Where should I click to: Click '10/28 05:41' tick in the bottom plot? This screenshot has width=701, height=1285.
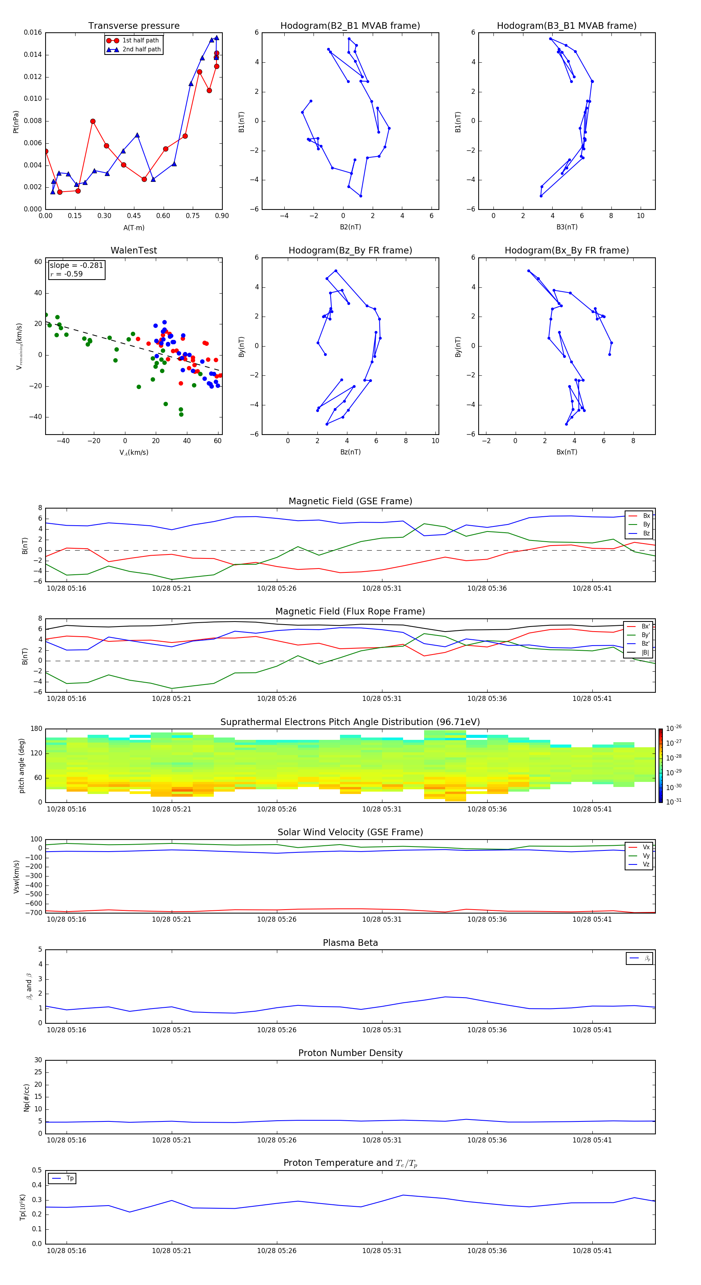592,1251
